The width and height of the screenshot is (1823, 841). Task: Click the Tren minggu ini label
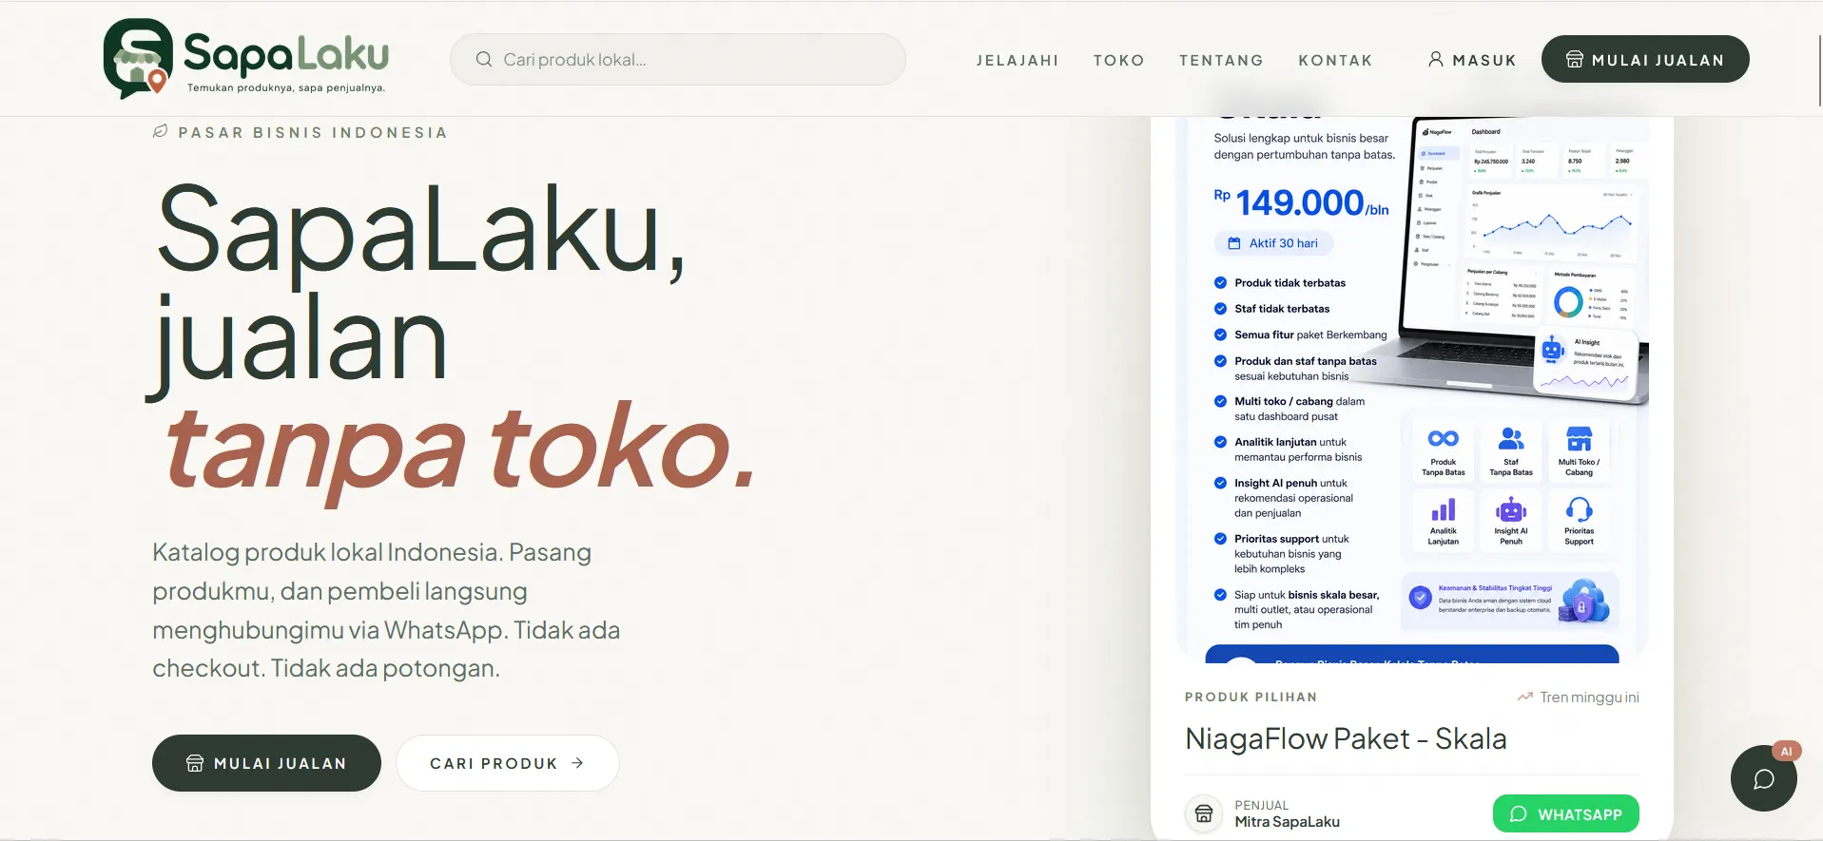coord(1589,698)
